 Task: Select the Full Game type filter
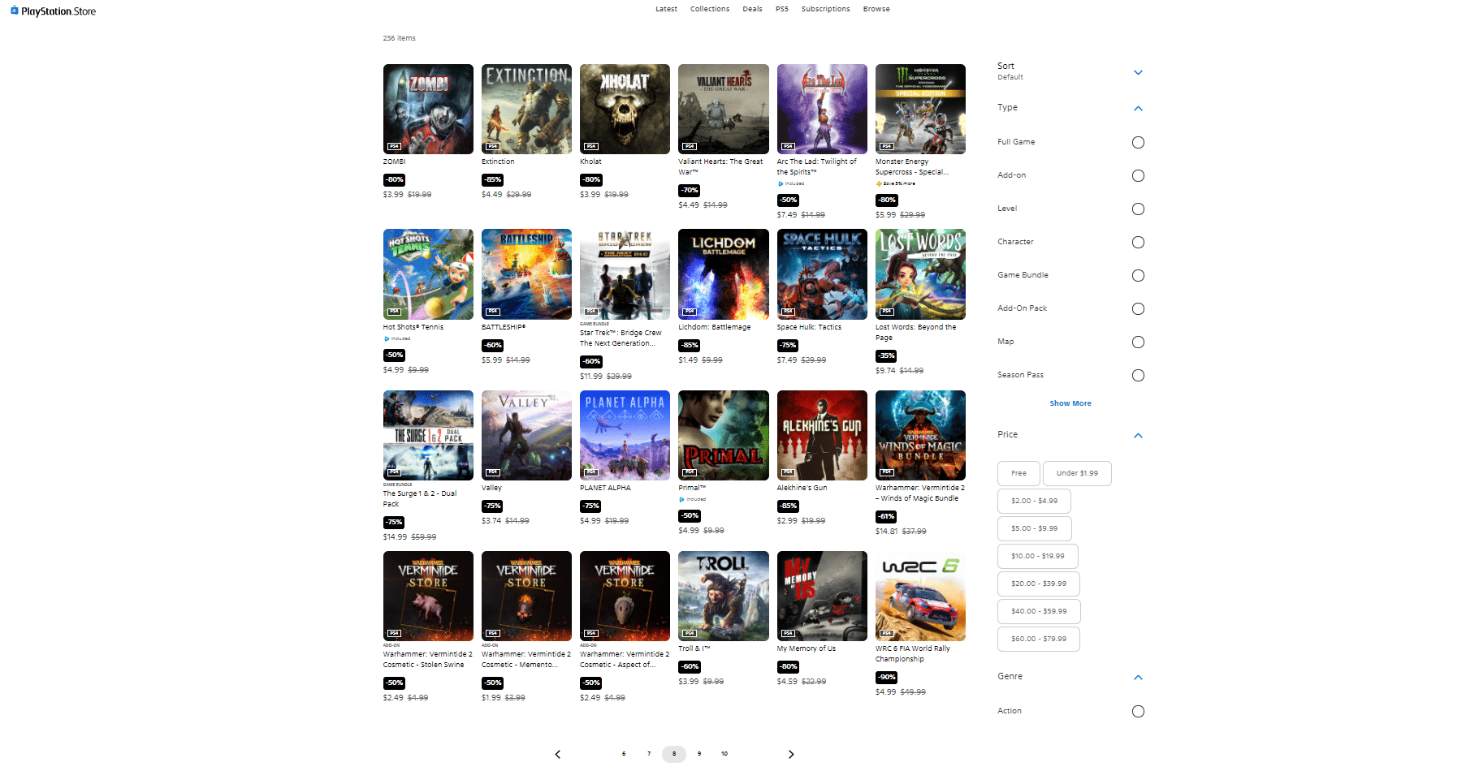pyautogui.click(x=1138, y=143)
